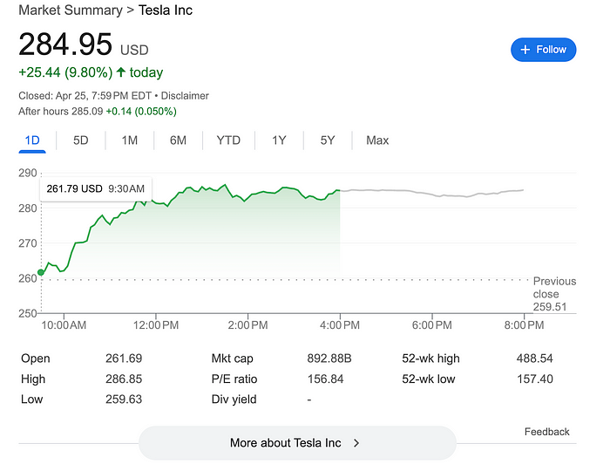Open the Disclaimer link
610x471 pixels.
185,96
